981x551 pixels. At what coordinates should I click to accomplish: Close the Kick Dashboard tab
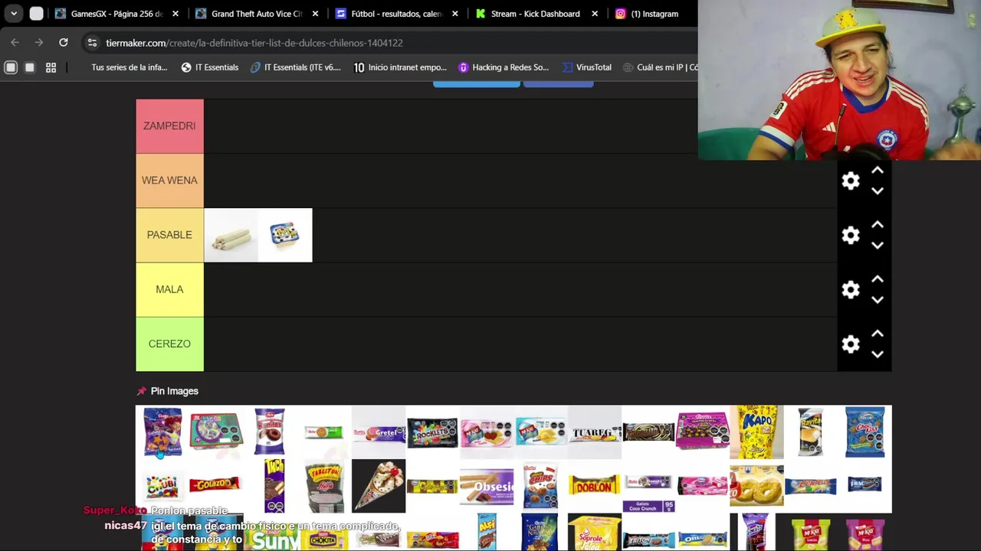[595, 14]
